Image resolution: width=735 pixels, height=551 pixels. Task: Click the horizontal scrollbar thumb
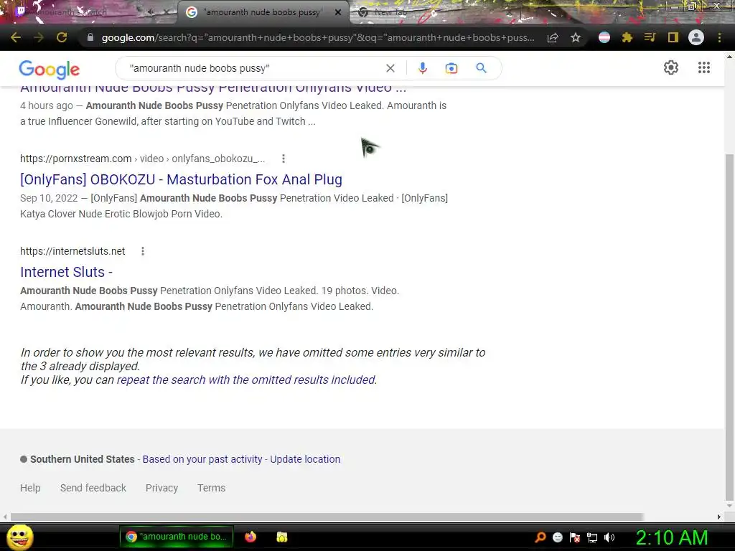(x=327, y=517)
